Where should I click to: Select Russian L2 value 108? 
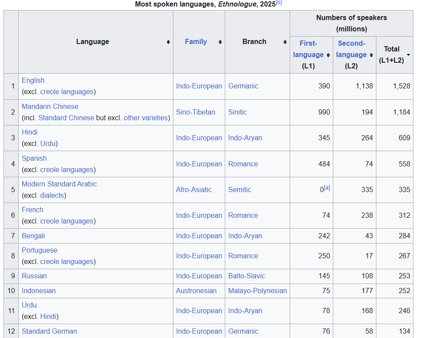point(367,276)
